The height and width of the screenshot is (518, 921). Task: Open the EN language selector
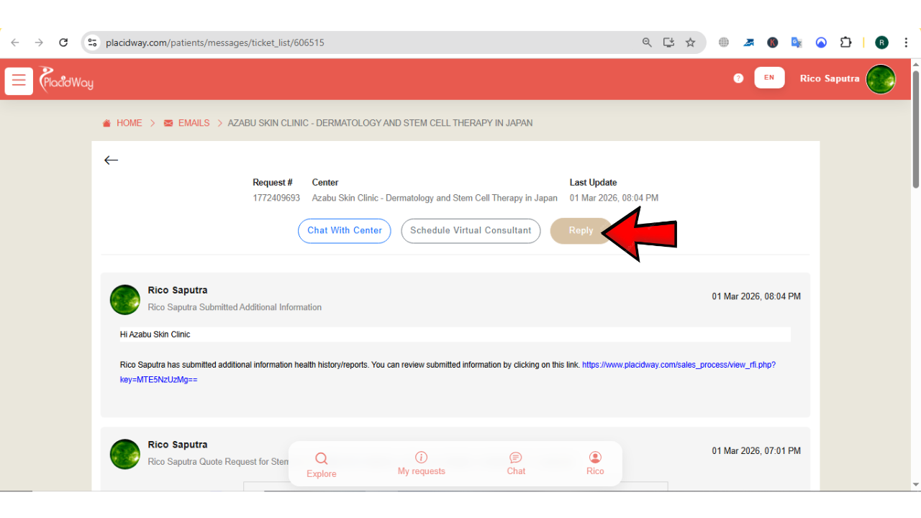(769, 78)
